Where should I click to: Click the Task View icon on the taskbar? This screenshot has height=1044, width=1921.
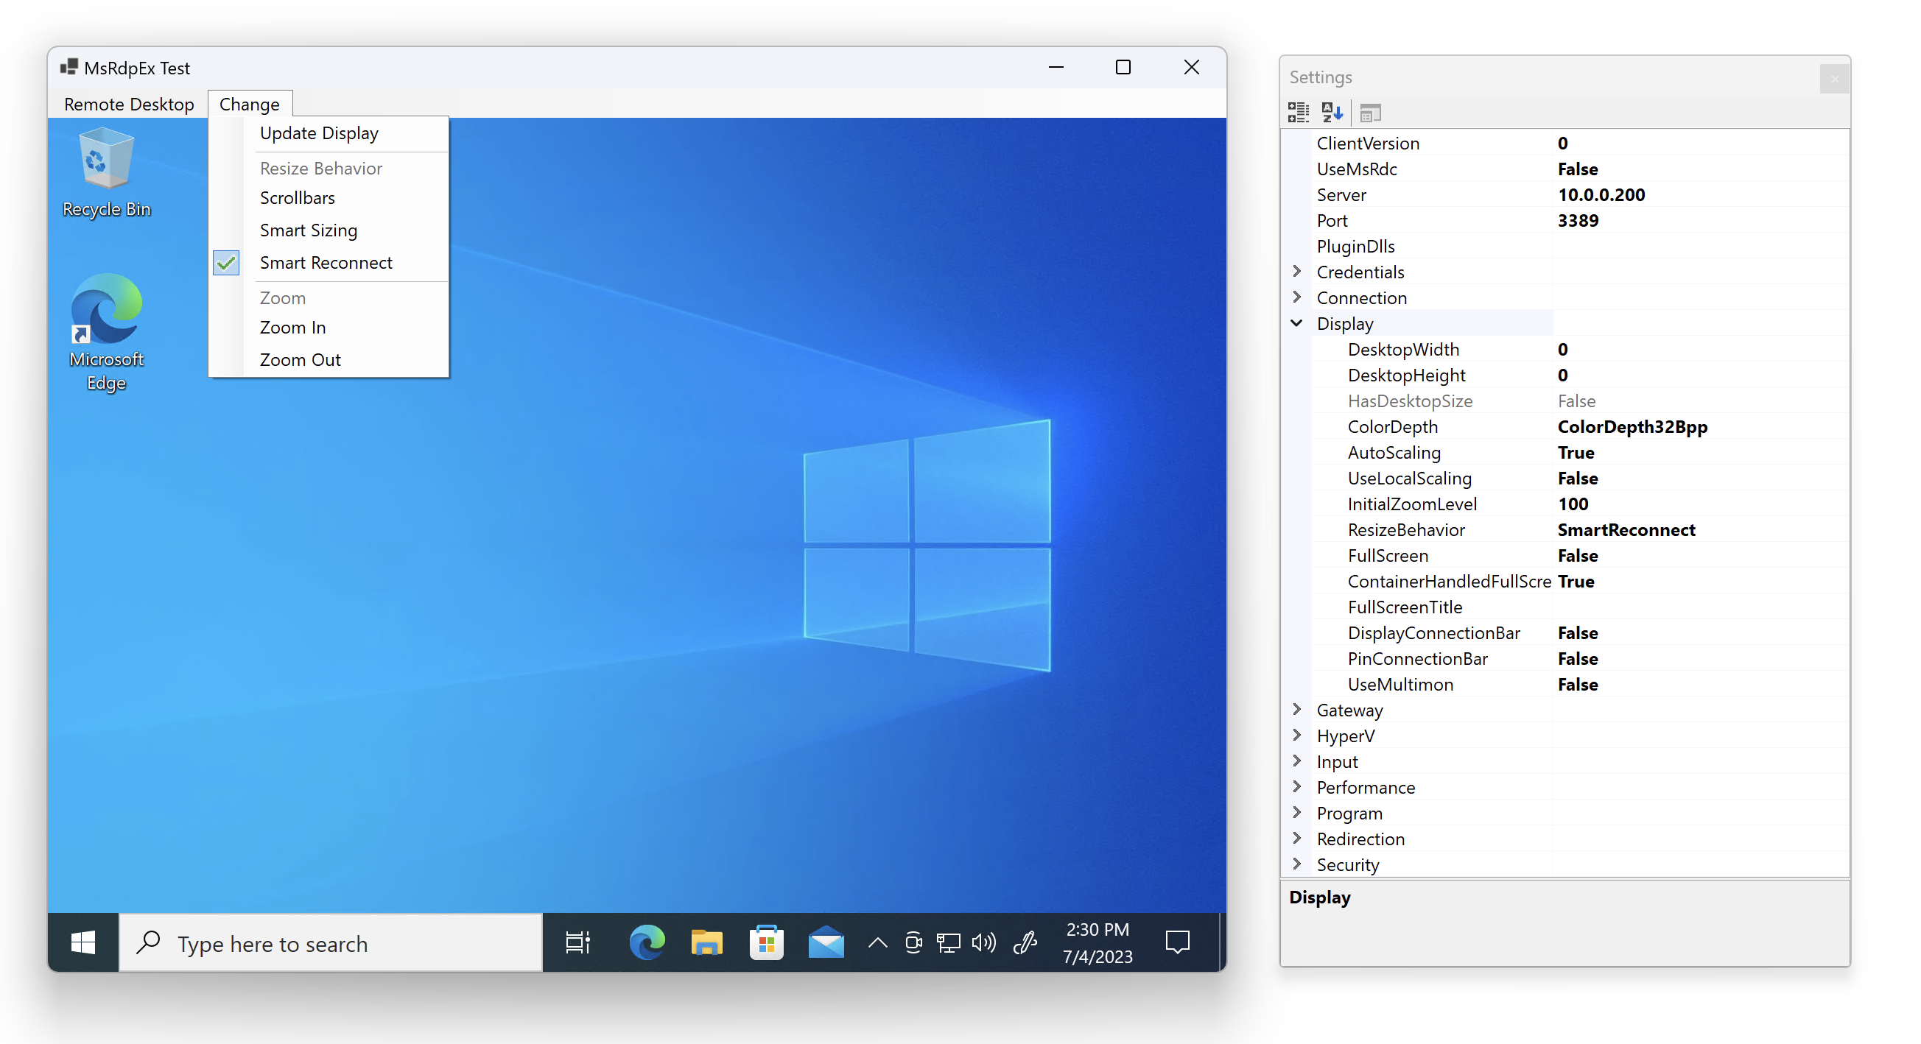coord(577,942)
